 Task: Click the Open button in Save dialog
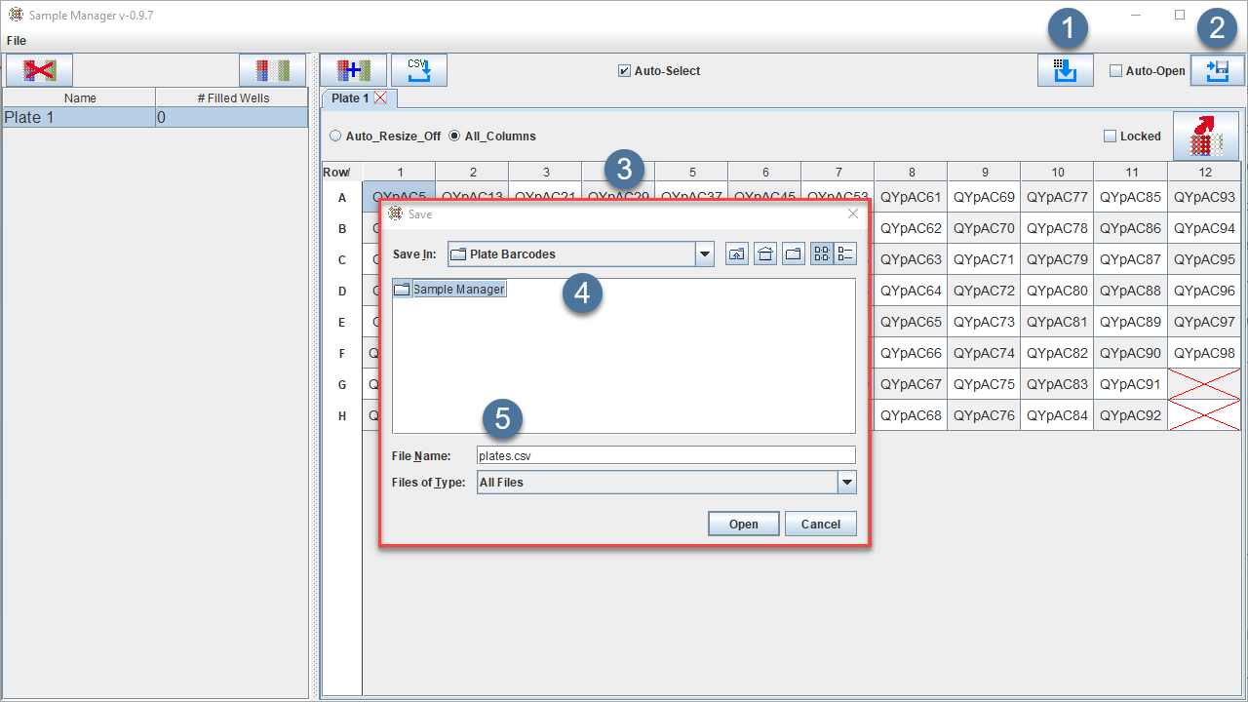point(744,524)
